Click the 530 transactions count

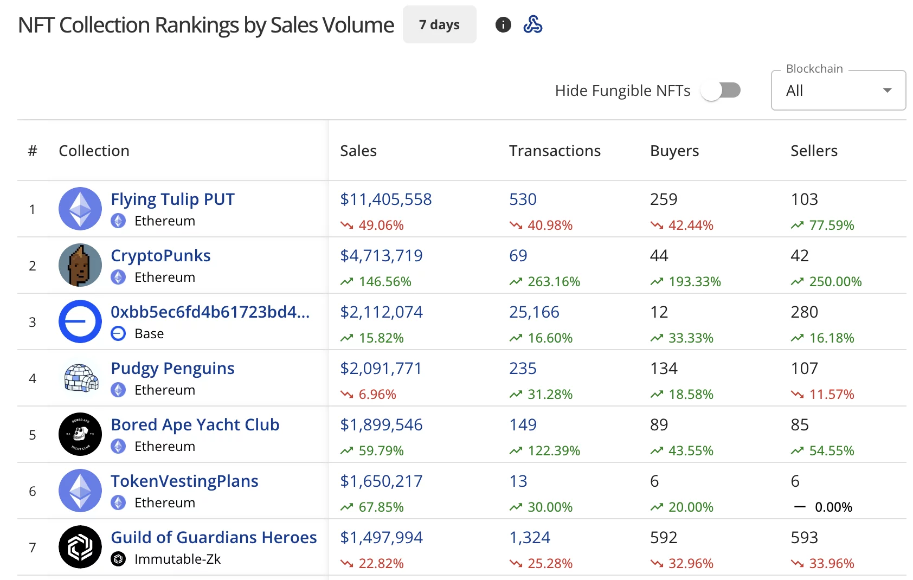[x=522, y=199]
